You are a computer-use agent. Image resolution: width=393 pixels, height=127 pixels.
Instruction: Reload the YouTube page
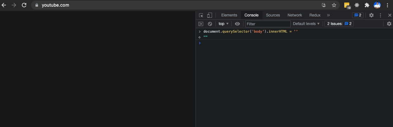pos(24,5)
